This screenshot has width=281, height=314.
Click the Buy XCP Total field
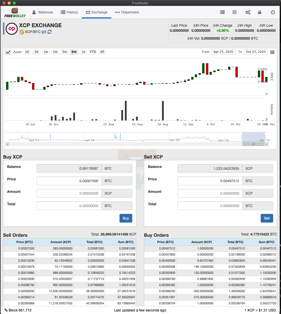(69, 206)
